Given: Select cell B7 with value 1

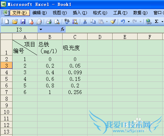Looking at the screenshot, I should (x=50, y=92).
